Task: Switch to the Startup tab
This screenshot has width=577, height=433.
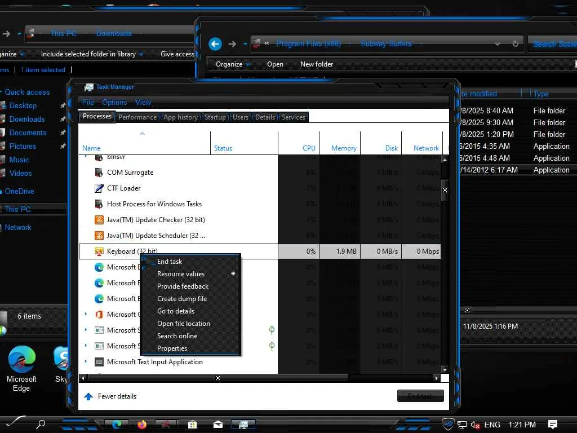Action: [x=215, y=117]
